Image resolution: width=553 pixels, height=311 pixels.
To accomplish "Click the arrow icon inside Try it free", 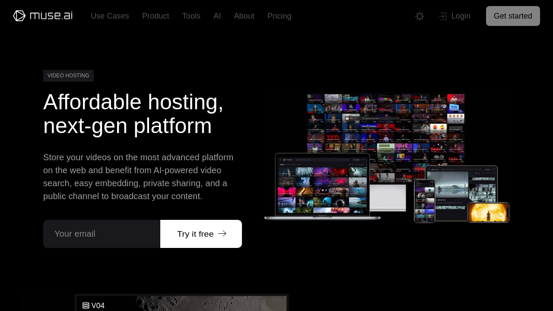I will [x=222, y=234].
